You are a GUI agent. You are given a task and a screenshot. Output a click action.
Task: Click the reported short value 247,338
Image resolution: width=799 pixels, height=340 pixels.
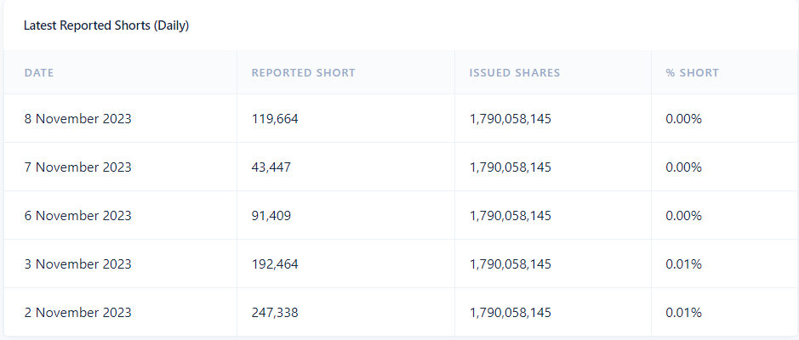[x=275, y=313]
